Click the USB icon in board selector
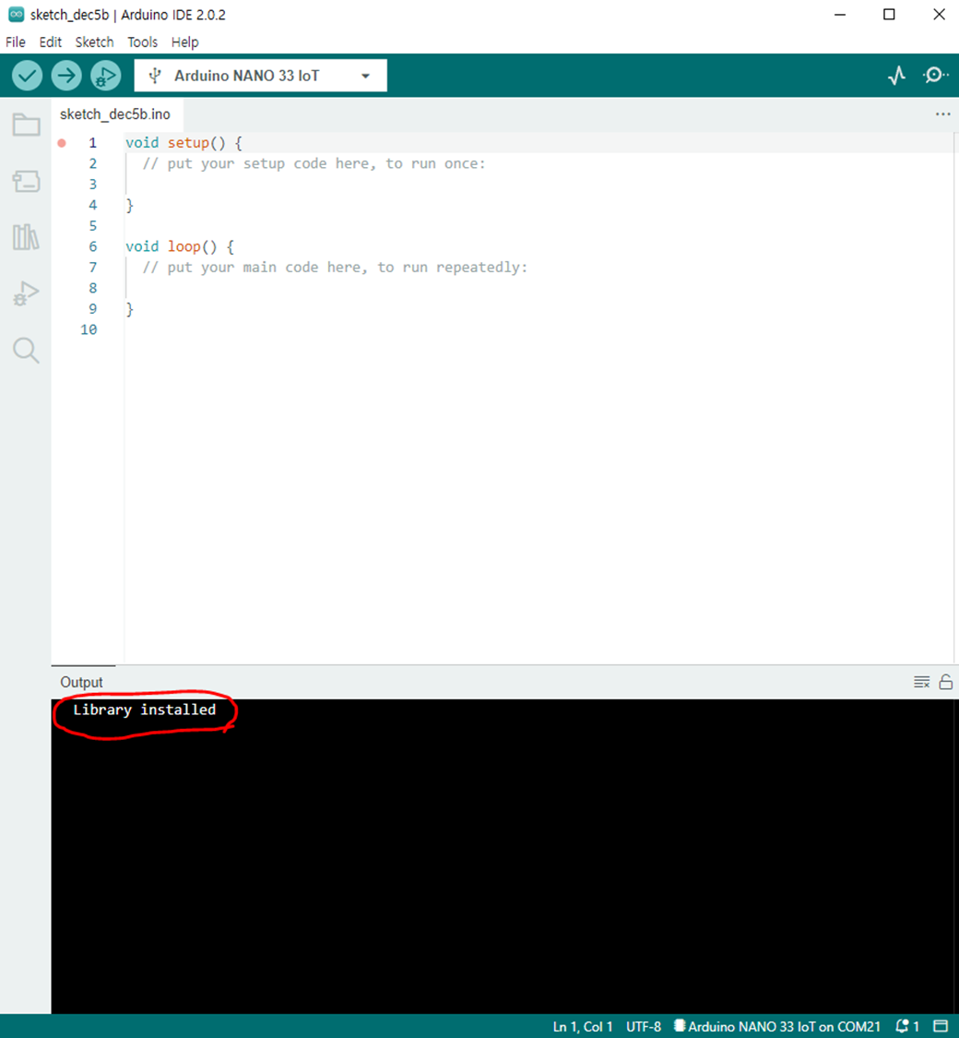The height and width of the screenshot is (1038, 959). [x=155, y=76]
